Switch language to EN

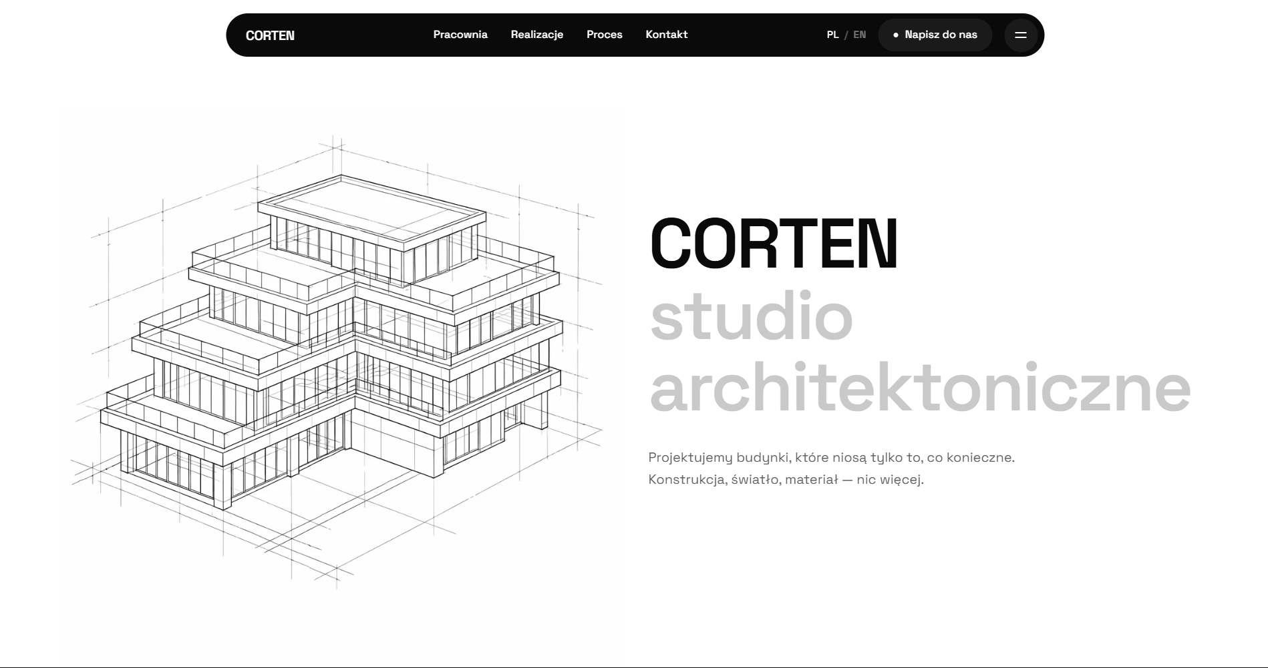click(860, 35)
